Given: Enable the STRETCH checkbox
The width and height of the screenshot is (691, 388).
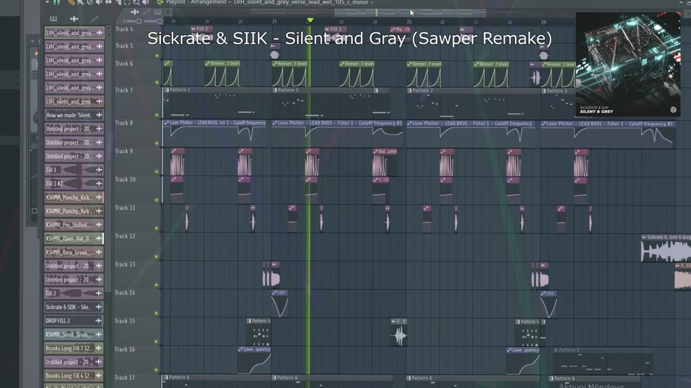Looking at the screenshot, I should pos(160,21).
